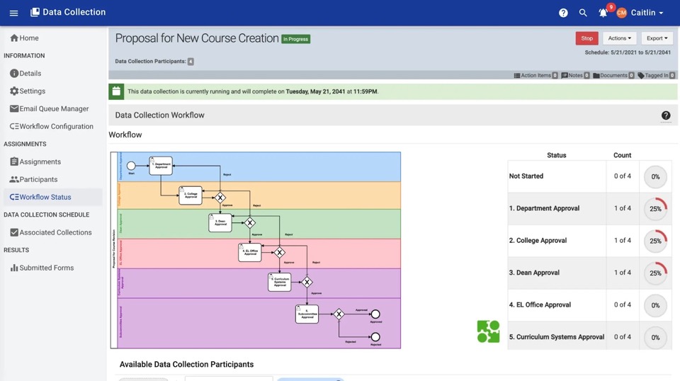
Task: Click the gateway after Subcommittee Approval
Action: click(x=339, y=314)
